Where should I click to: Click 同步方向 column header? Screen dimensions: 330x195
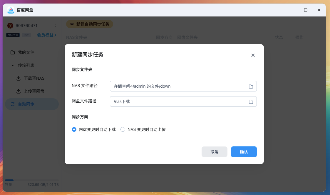(164, 37)
